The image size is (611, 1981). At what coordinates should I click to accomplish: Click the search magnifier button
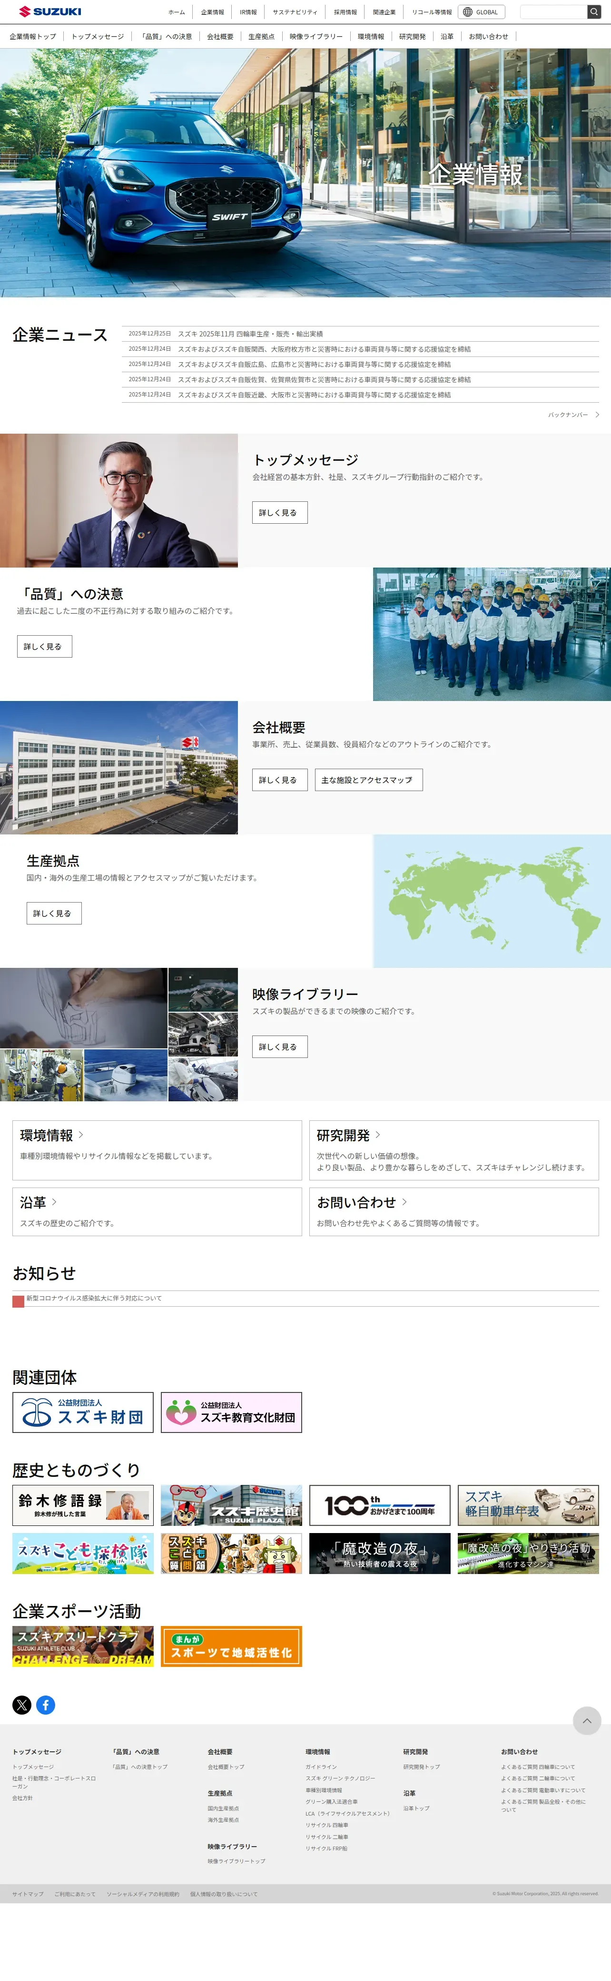click(594, 11)
